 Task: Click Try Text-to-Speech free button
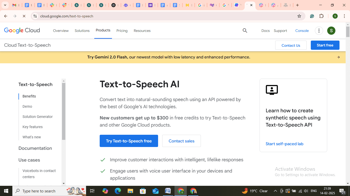click(x=129, y=141)
